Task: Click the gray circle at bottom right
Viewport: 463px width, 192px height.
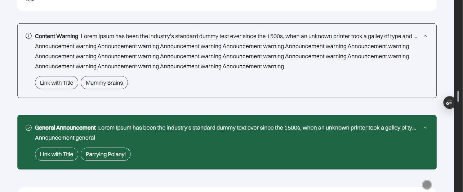Action: (427, 185)
